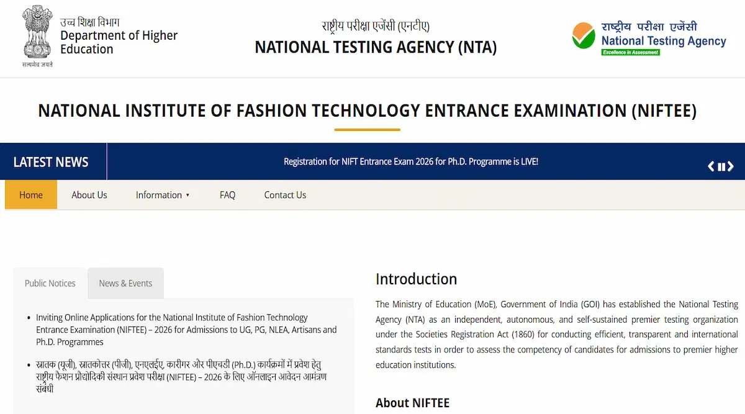Click the NATIONAL TESTING AGENCY (NTA) title

click(376, 47)
